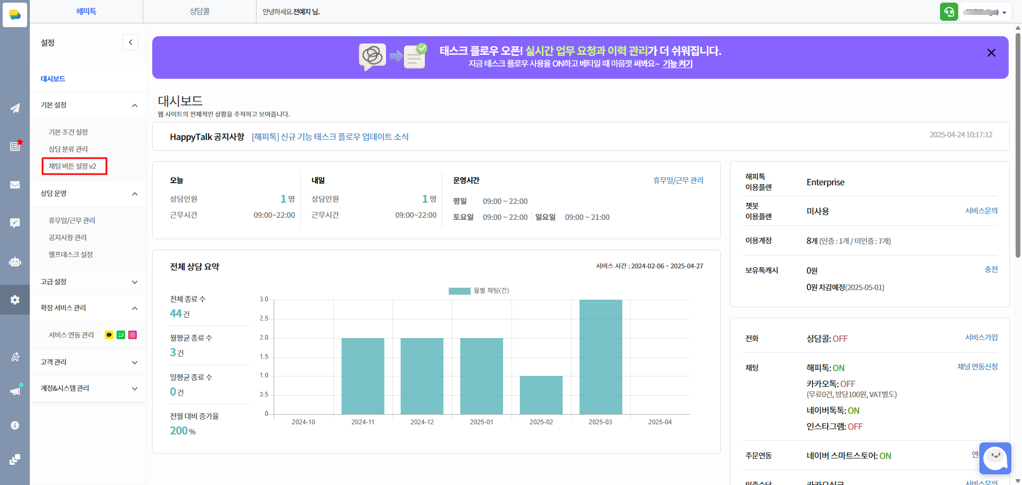The width and height of the screenshot is (1022, 485).
Task: Open the overlapping chat windows icon
Action: click(15, 459)
